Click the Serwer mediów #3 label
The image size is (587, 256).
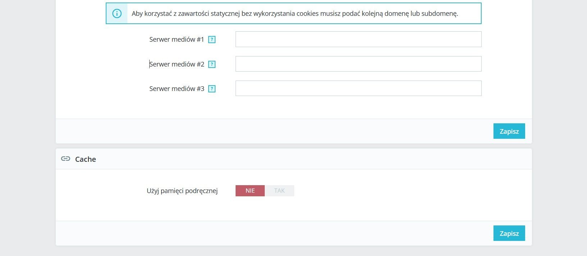pos(177,89)
